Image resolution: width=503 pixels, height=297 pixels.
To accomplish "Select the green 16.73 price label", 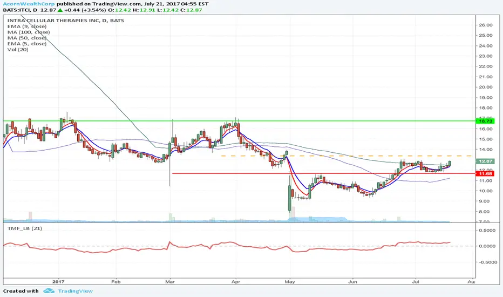I will click(x=485, y=121).
